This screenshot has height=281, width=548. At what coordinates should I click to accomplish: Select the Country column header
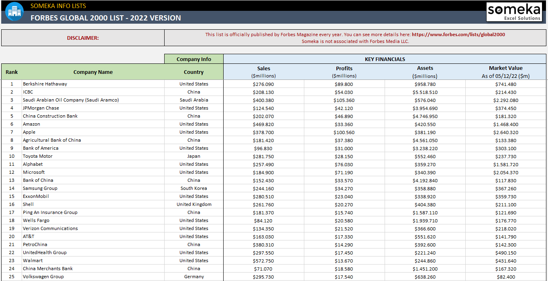[x=194, y=71]
